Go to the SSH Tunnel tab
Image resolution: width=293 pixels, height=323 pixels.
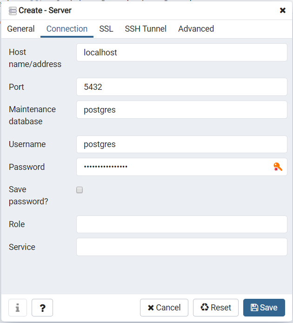click(146, 29)
